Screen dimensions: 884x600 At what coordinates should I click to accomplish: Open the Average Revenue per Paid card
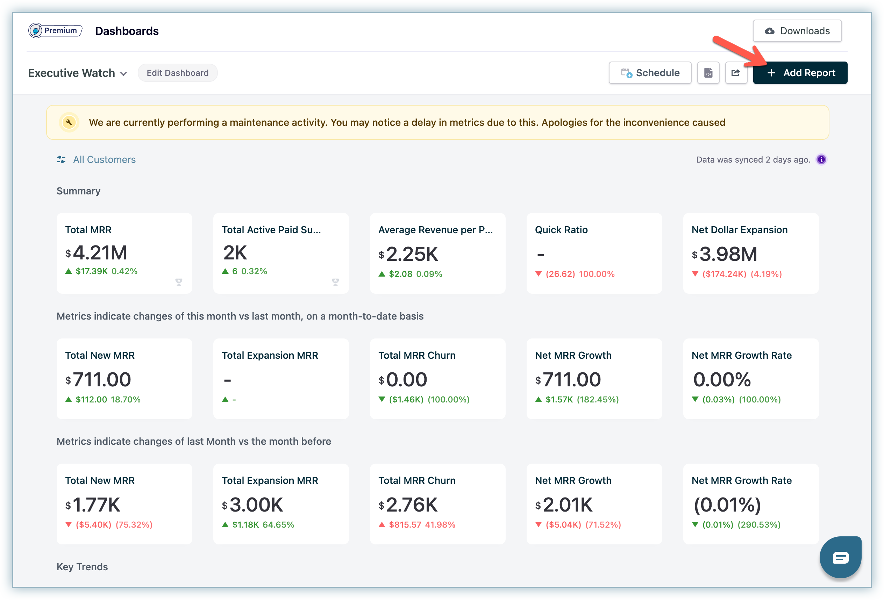(437, 253)
